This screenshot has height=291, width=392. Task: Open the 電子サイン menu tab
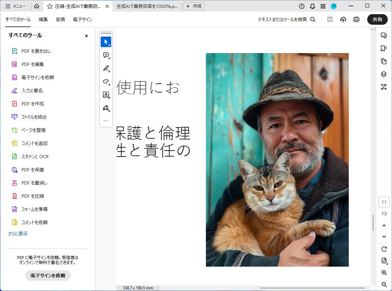tap(82, 19)
